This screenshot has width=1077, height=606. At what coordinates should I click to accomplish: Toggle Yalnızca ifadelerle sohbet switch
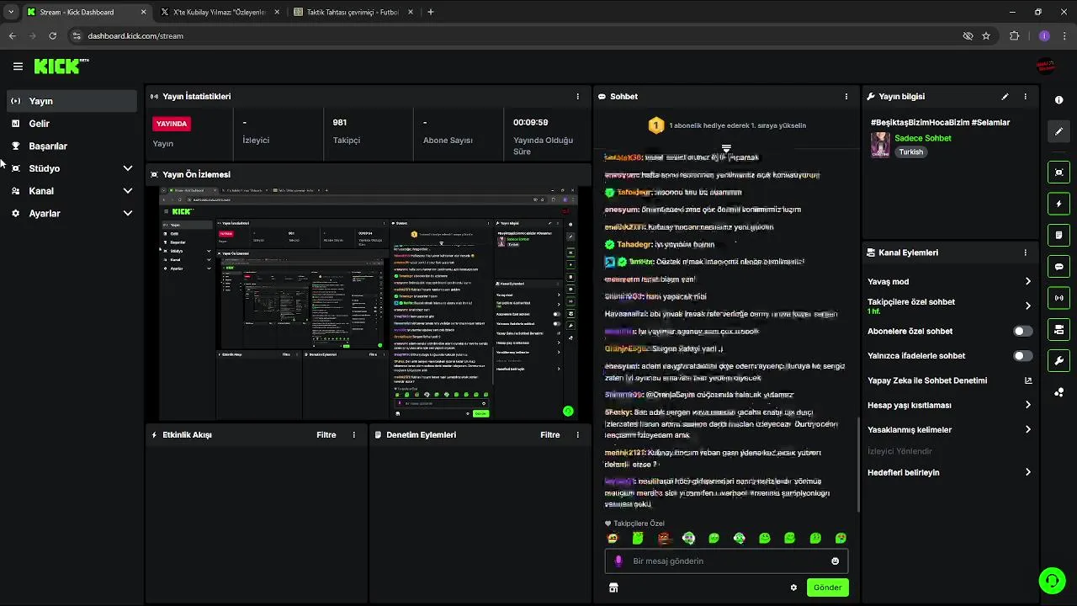tap(1022, 356)
